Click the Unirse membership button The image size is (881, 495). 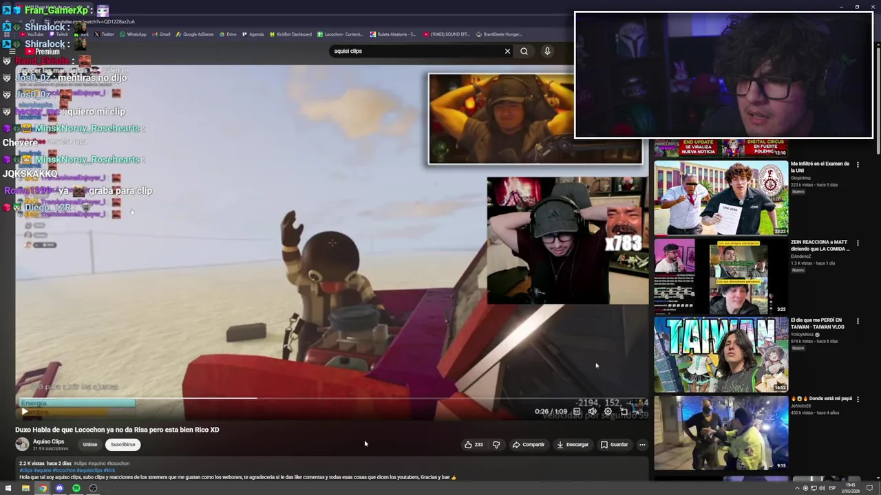(90, 445)
